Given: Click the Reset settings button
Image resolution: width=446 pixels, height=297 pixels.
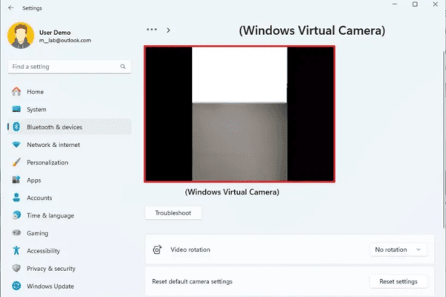Looking at the screenshot, I should [x=398, y=281].
